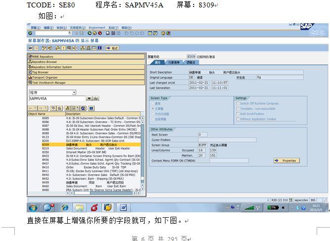This screenshot has width=330, height=241.
Task: Click the blue back navigation arrow icon
Action: pyautogui.click(x=31, y=48)
